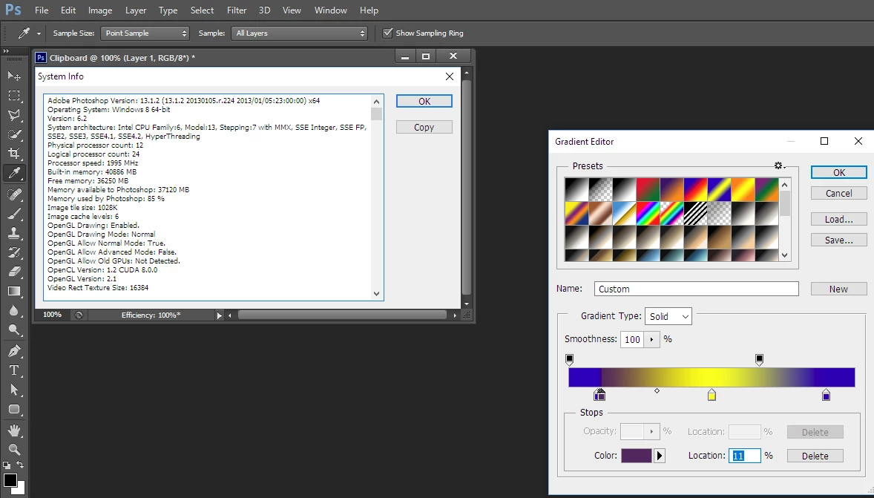
Task: Click the Copy button in System Info
Action: click(424, 127)
